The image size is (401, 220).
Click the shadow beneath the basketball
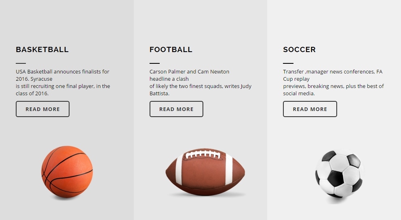tap(65, 198)
